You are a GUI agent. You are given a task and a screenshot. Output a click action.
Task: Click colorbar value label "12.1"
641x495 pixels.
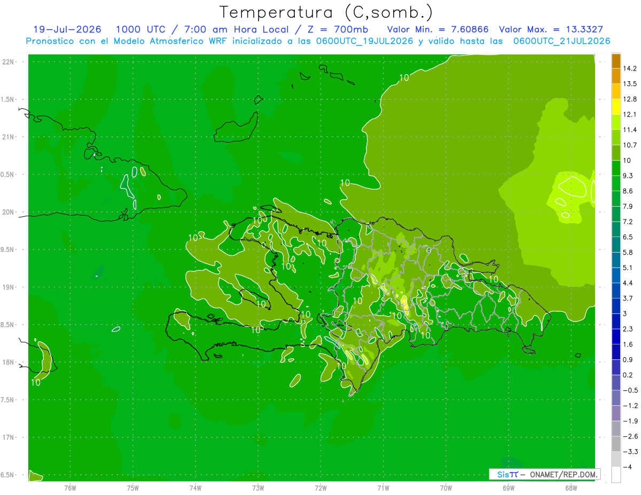click(630, 114)
